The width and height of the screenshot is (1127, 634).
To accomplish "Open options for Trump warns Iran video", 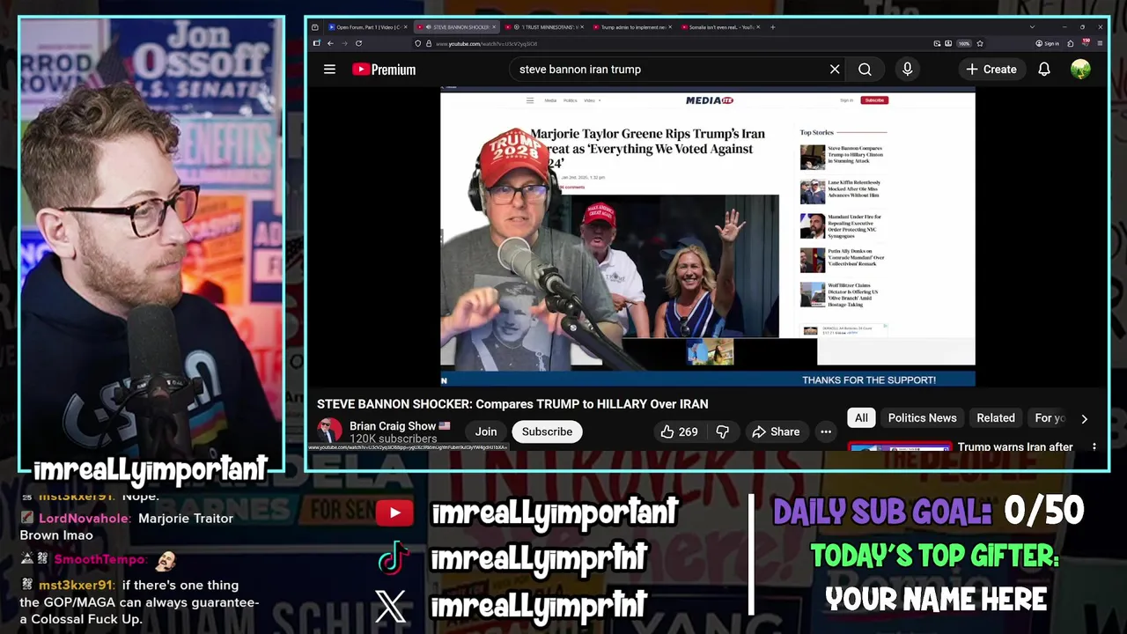I will click(x=1094, y=447).
